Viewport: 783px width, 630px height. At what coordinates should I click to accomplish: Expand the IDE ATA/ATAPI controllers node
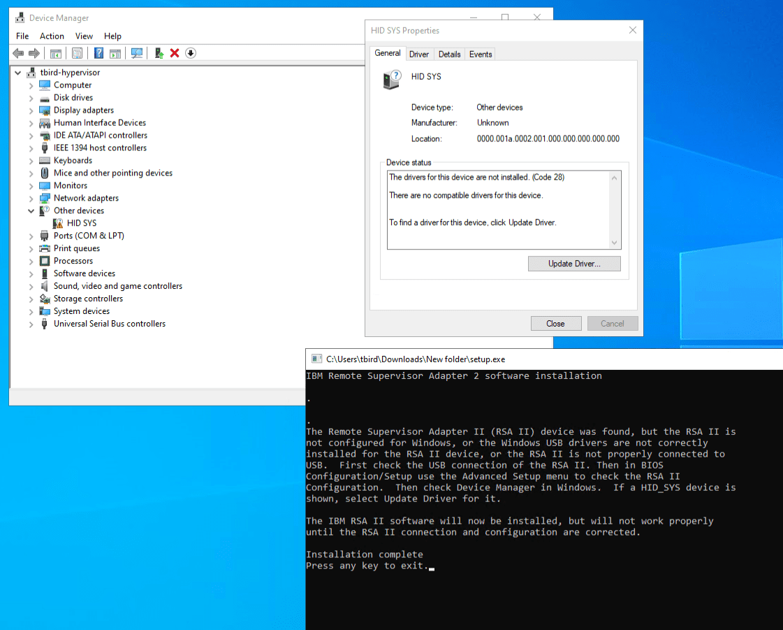pyautogui.click(x=31, y=136)
